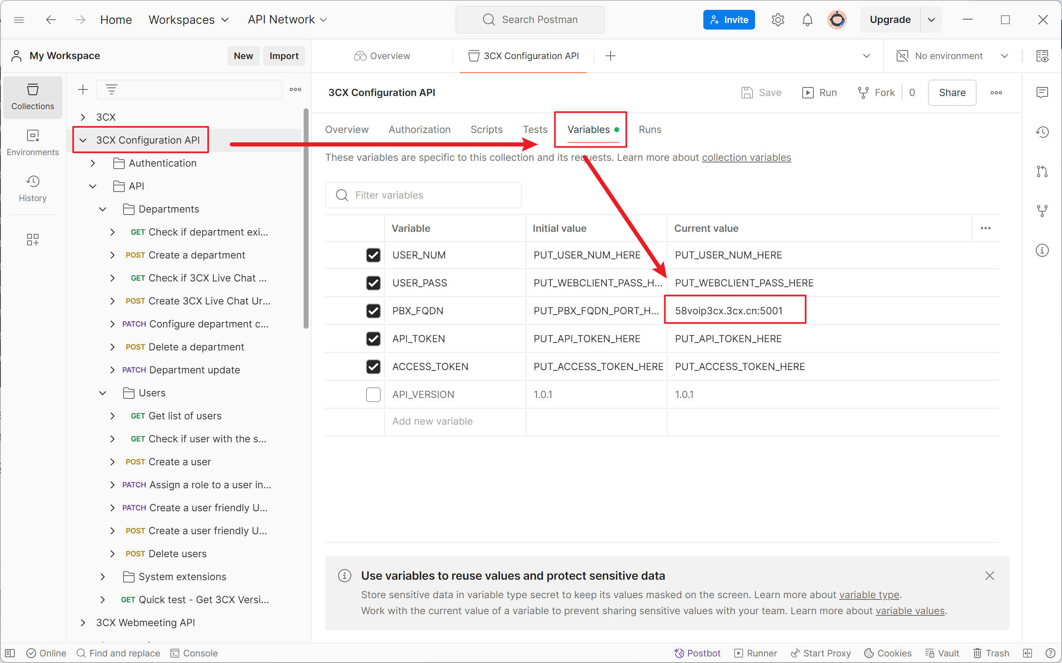Image resolution: width=1062 pixels, height=663 pixels.
Task: Click the New button
Action: (x=243, y=56)
